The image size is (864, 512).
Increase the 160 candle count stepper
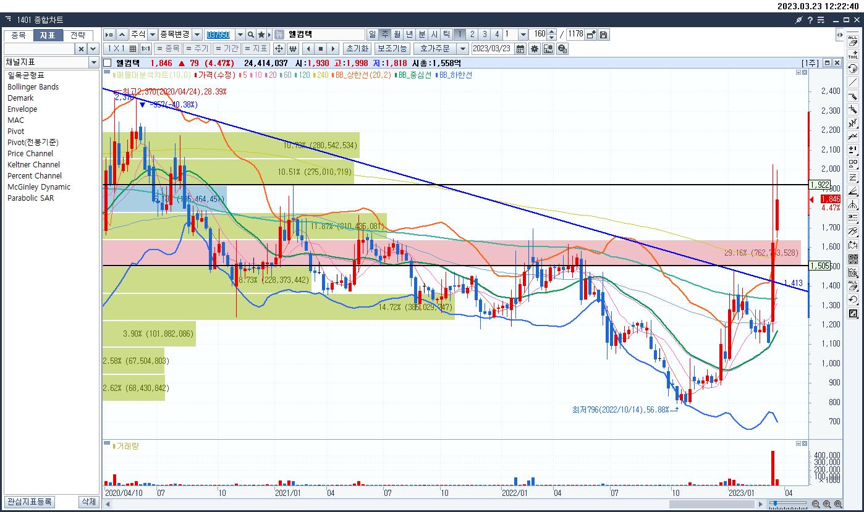(x=552, y=31)
